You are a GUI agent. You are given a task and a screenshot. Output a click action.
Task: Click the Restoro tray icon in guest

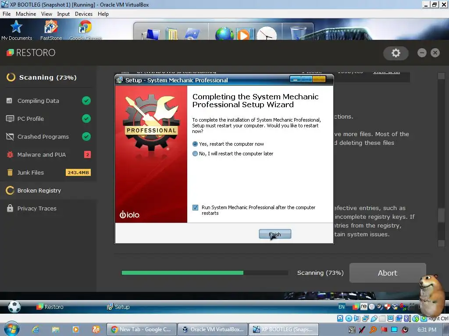pos(356,307)
